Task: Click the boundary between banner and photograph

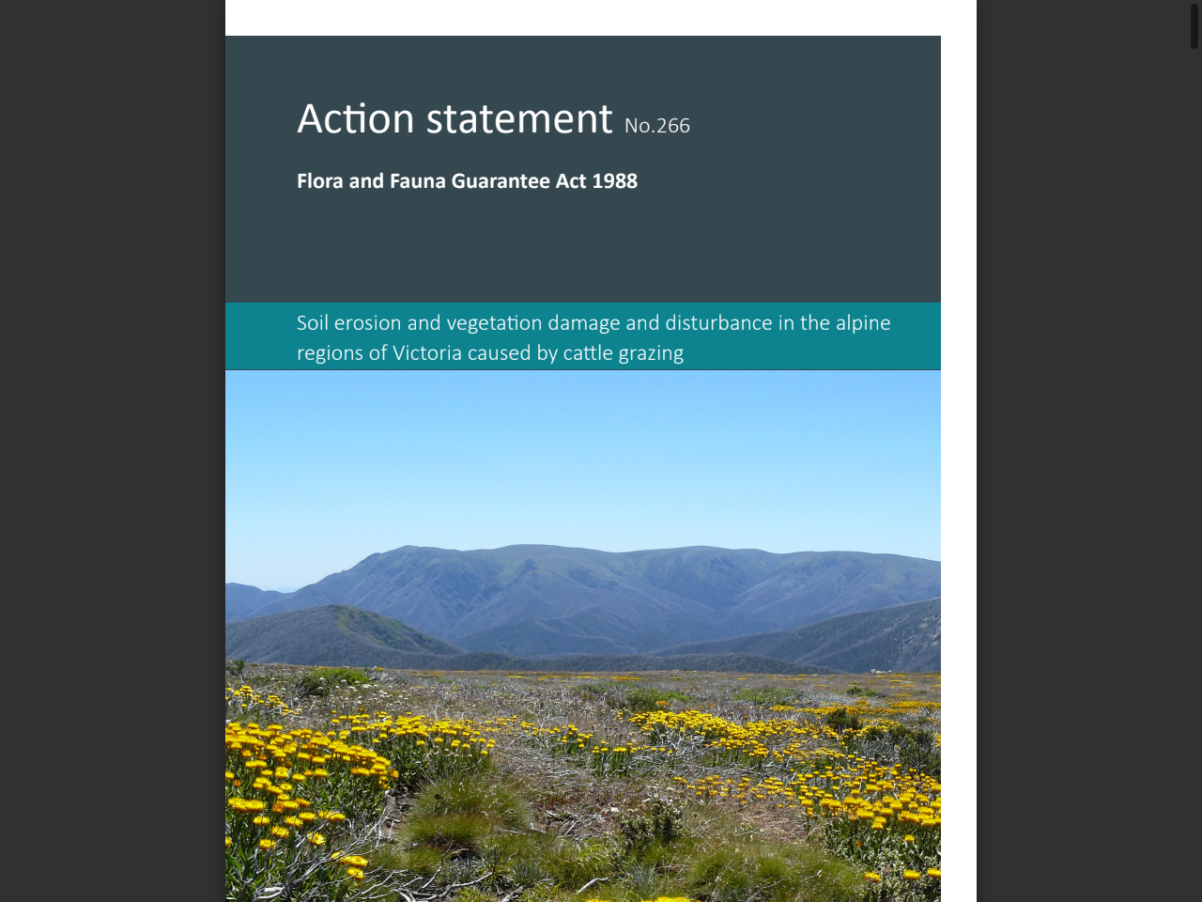Action: pyautogui.click(x=582, y=369)
